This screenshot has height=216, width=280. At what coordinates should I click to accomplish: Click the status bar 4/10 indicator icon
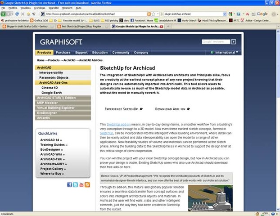265,214
